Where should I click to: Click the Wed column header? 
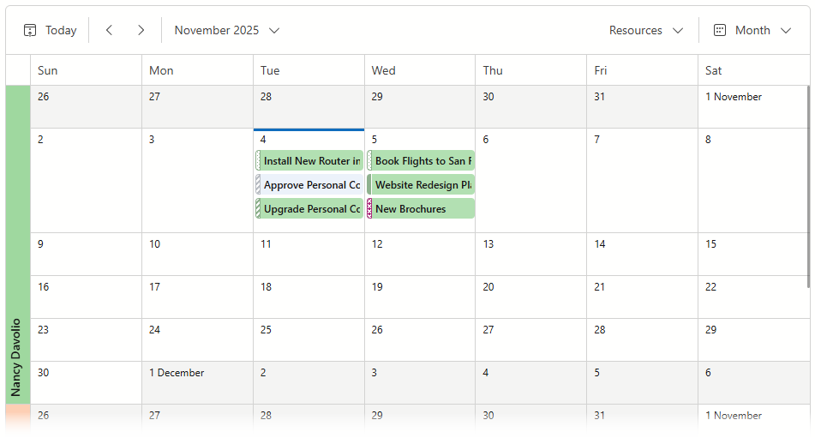click(x=419, y=70)
